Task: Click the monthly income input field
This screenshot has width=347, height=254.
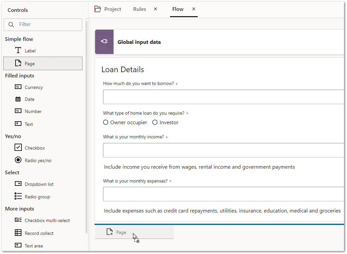Action: coord(224,150)
